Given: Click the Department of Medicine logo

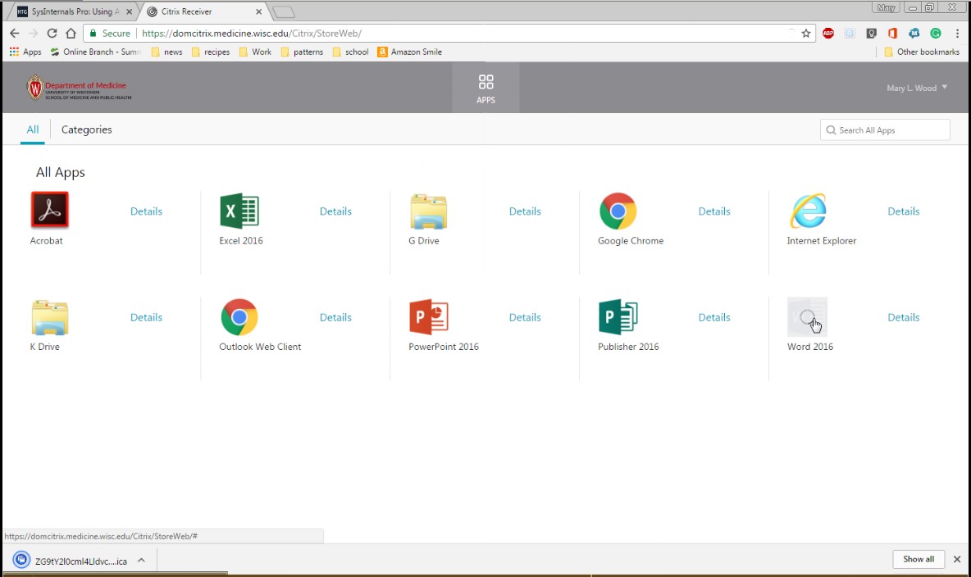Looking at the screenshot, I should point(79,88).
